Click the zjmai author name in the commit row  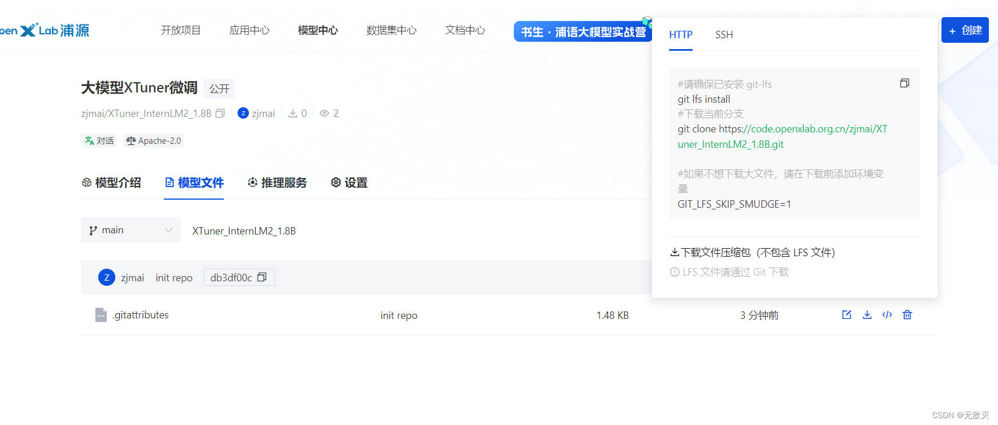coord(132,278)
